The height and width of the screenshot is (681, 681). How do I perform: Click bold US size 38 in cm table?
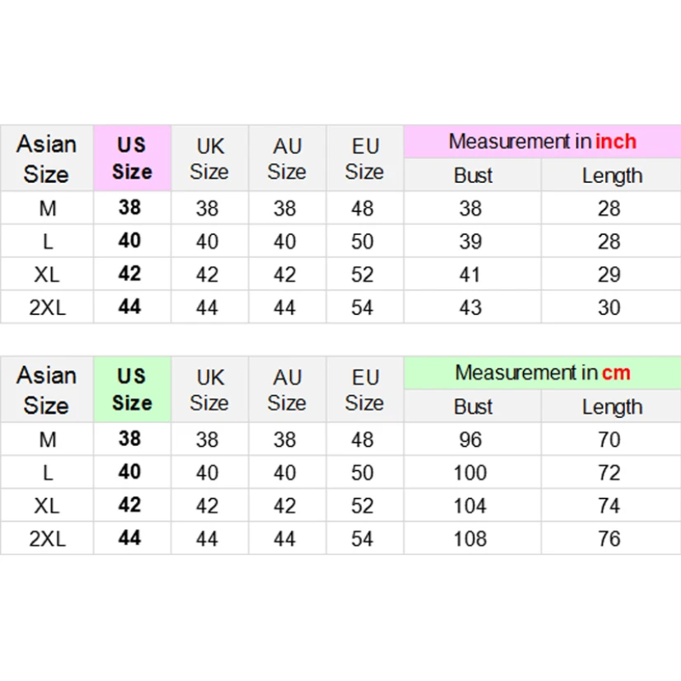point(130,439)
